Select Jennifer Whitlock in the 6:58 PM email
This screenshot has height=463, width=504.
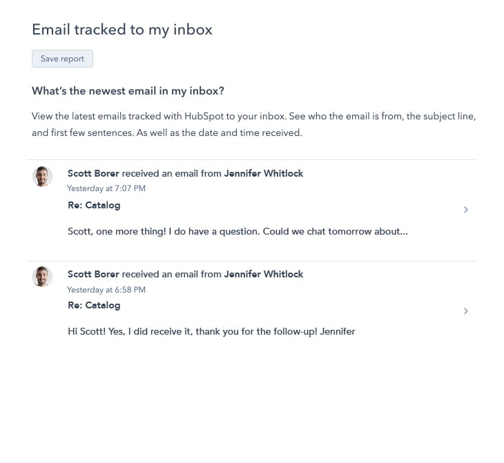pos(264,275)
